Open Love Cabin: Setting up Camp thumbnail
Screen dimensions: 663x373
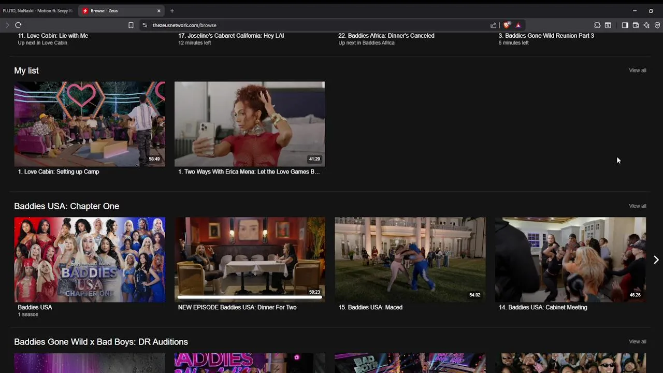[x=90, y=124]
